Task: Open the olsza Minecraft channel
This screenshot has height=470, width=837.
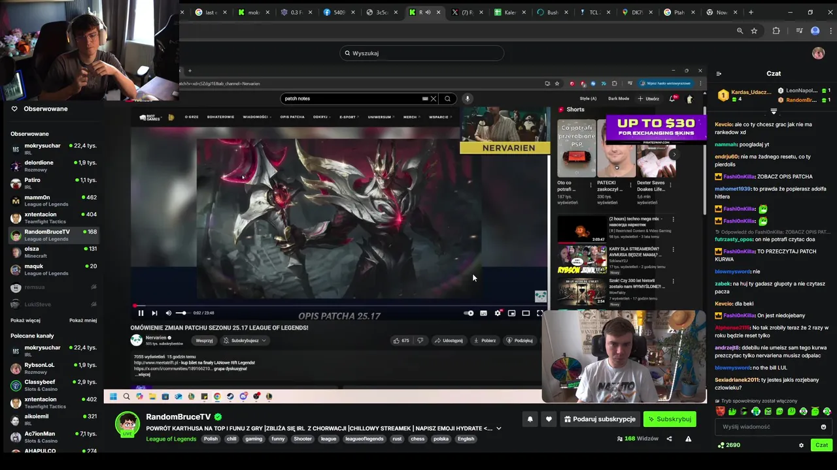Action: pos(54,252)
